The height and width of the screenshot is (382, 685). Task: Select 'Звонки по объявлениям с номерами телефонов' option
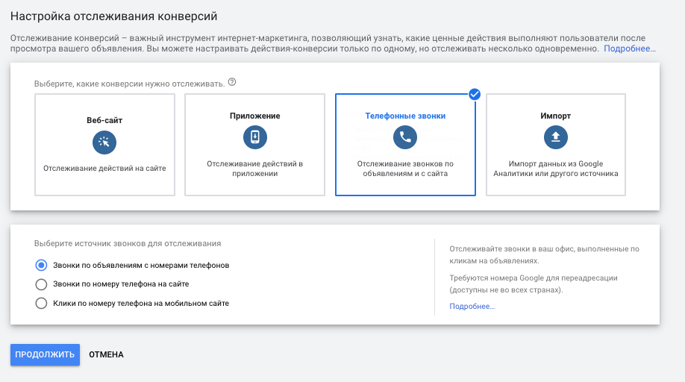click(42, 265)
